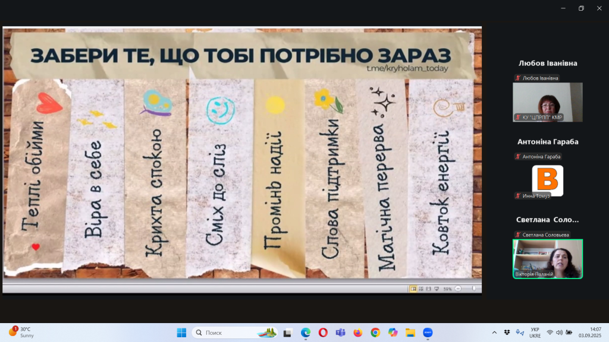
Task: Open the УКР keyboard language switcher
Action: (535, 332)
